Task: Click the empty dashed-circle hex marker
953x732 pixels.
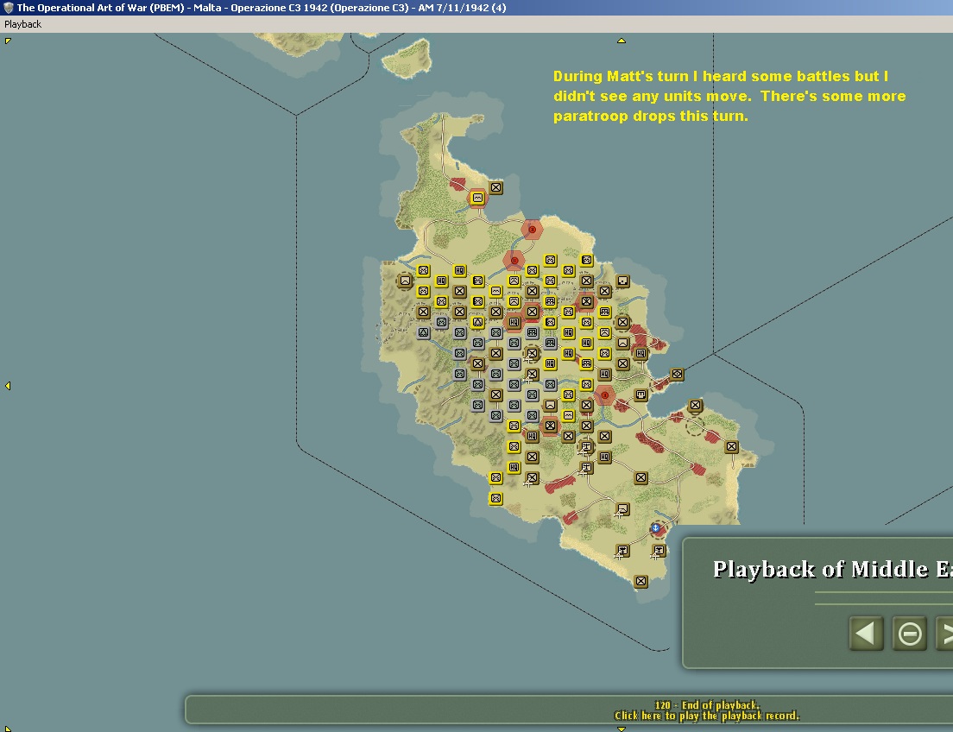Action: (694, 426)
